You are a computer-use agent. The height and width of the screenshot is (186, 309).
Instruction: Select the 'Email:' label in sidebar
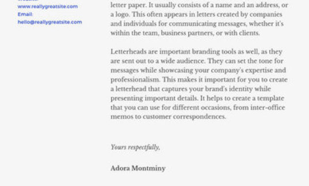click(x=25, y=14)
